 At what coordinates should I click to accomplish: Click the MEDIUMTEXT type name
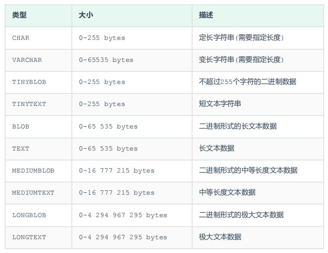33,193
